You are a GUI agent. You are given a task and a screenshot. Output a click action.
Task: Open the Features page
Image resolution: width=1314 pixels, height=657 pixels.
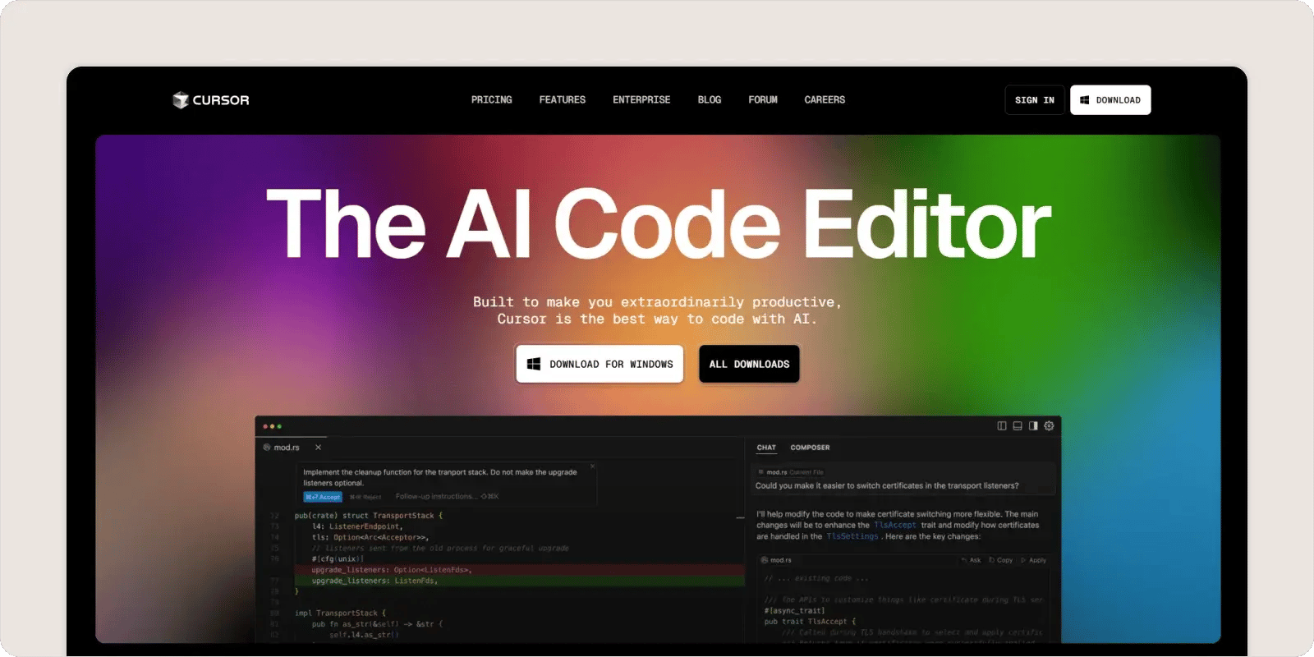pos(563,99)
